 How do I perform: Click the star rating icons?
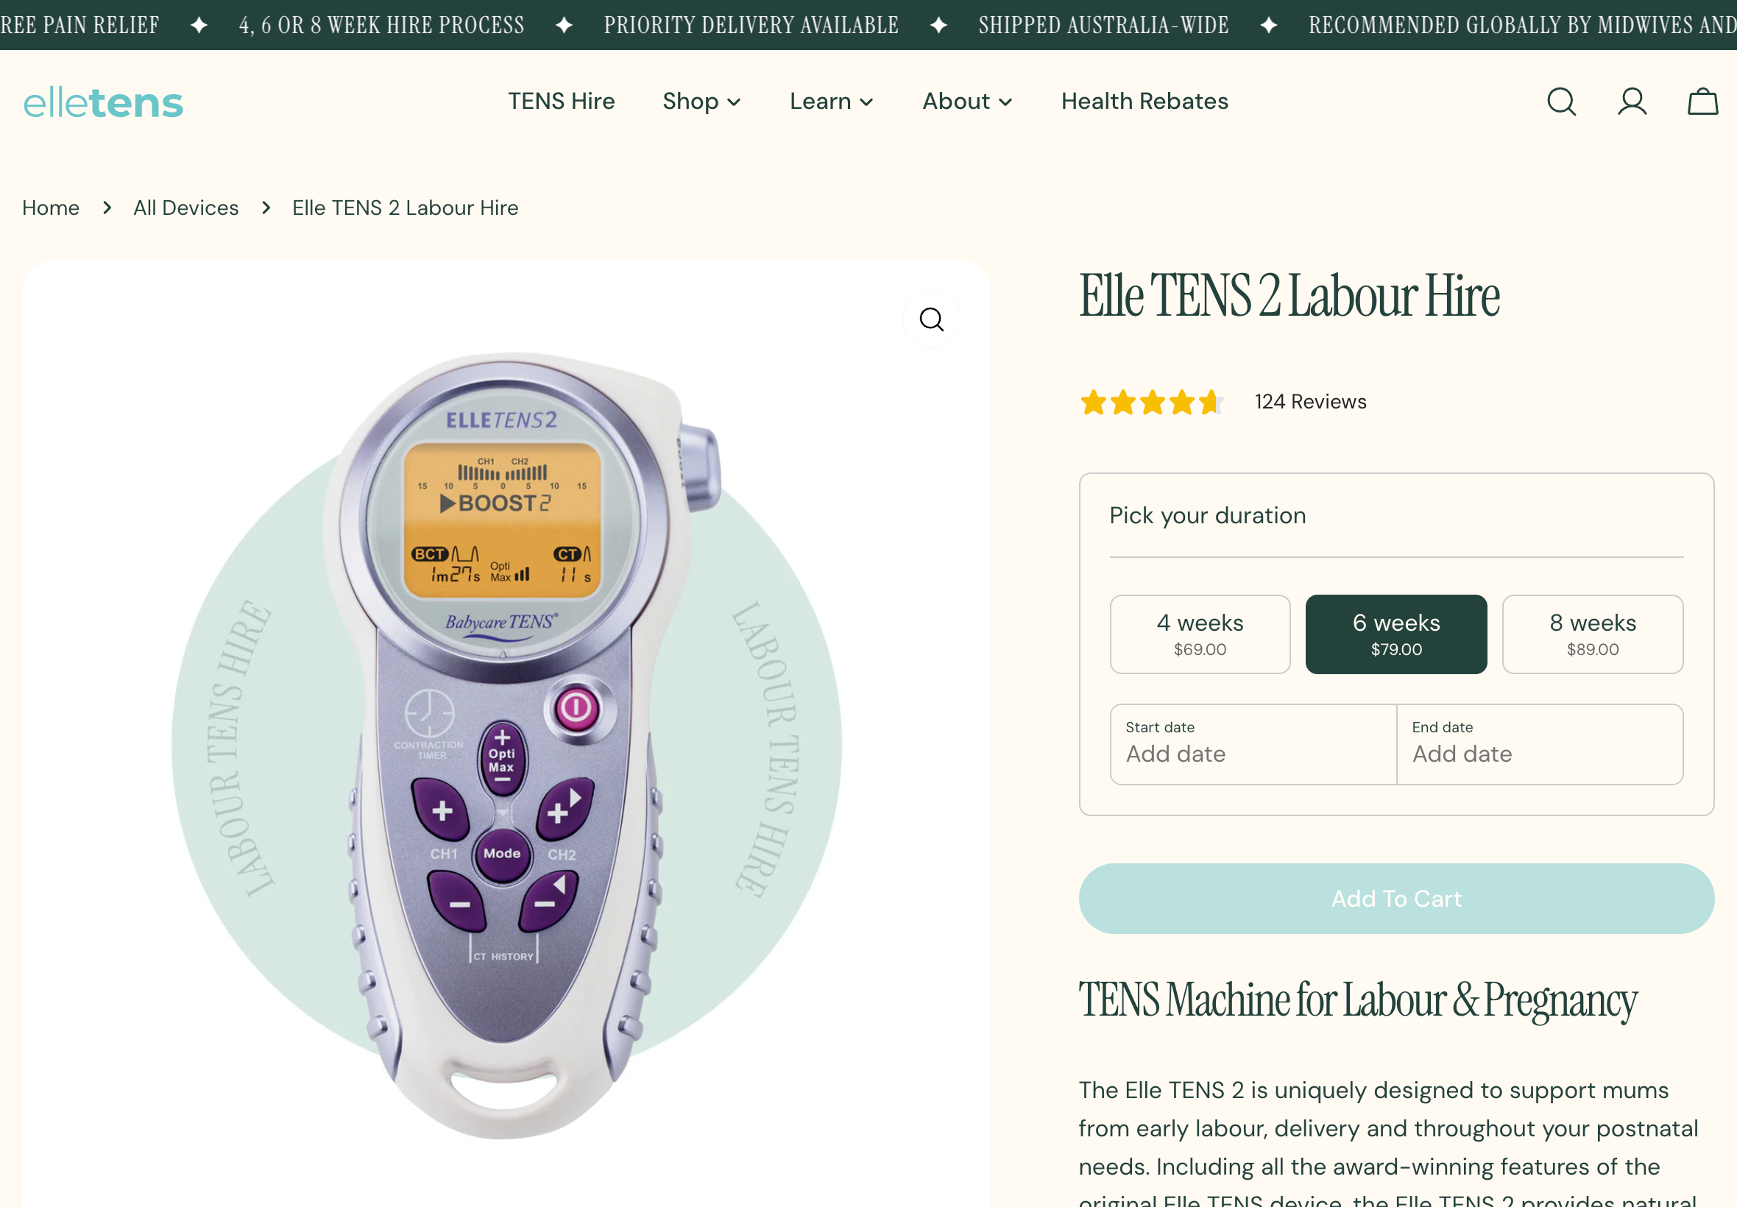[1151, 402]
